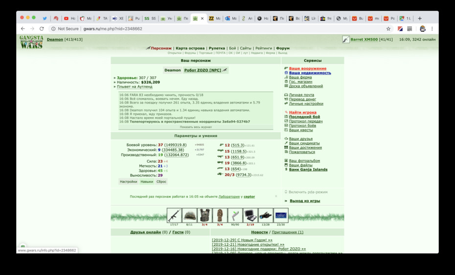This screenshot has height=275, width=455.
Task: Click Выход из игры link
Action: click(x=305, y=201)
